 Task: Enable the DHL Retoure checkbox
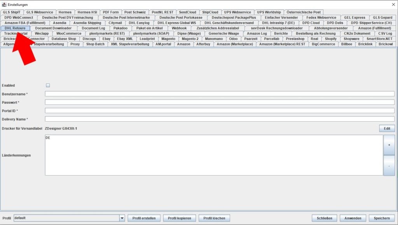click(x=48, y=85)
